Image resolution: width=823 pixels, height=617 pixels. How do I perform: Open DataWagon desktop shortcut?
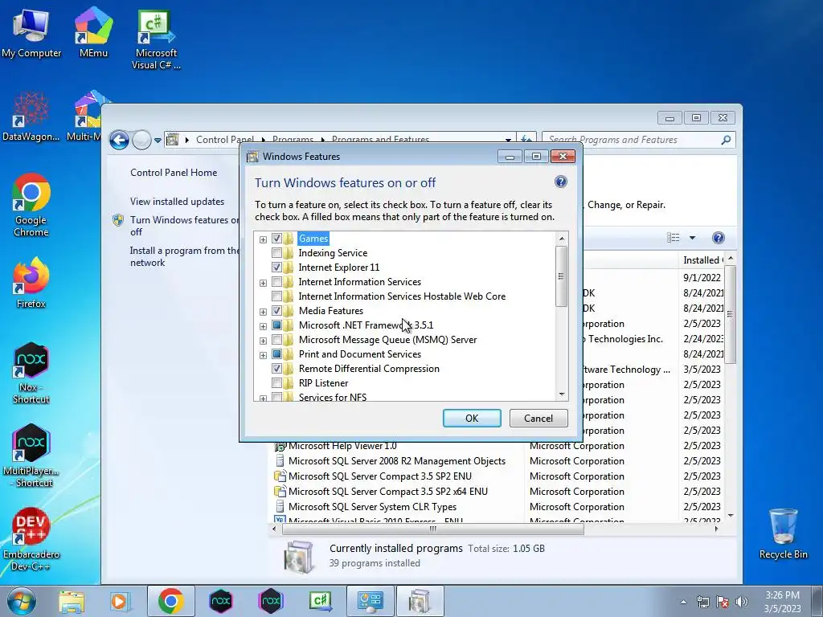pyautogui.click(x=31, y=116)
